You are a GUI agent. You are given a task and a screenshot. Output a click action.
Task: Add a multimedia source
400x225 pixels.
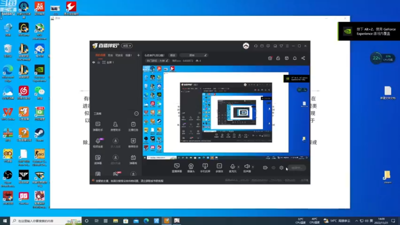(219, 168)
